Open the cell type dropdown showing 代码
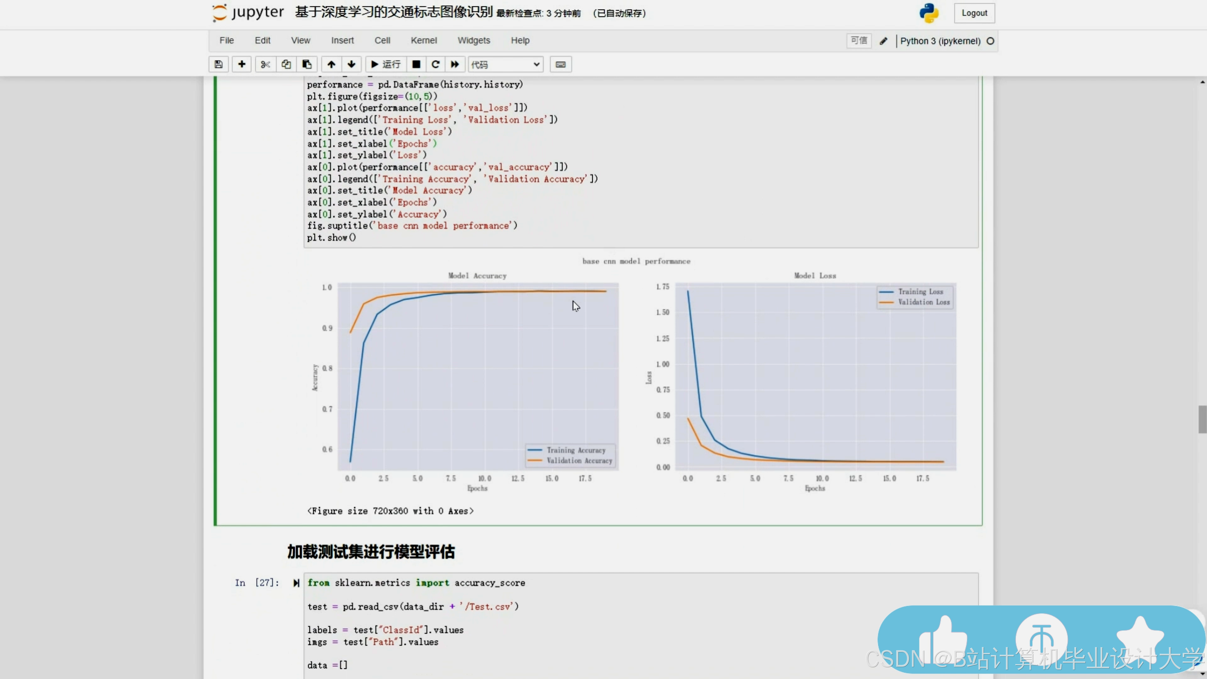This screenshot has width=1207, height=679. [x=505, y=64]
